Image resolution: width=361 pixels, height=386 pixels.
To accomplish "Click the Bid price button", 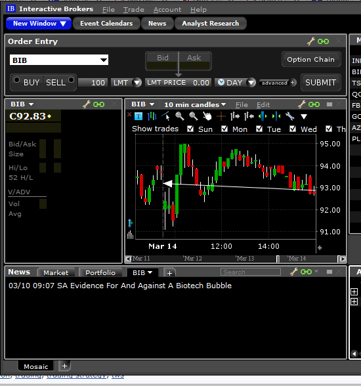I will pos(162,61).
